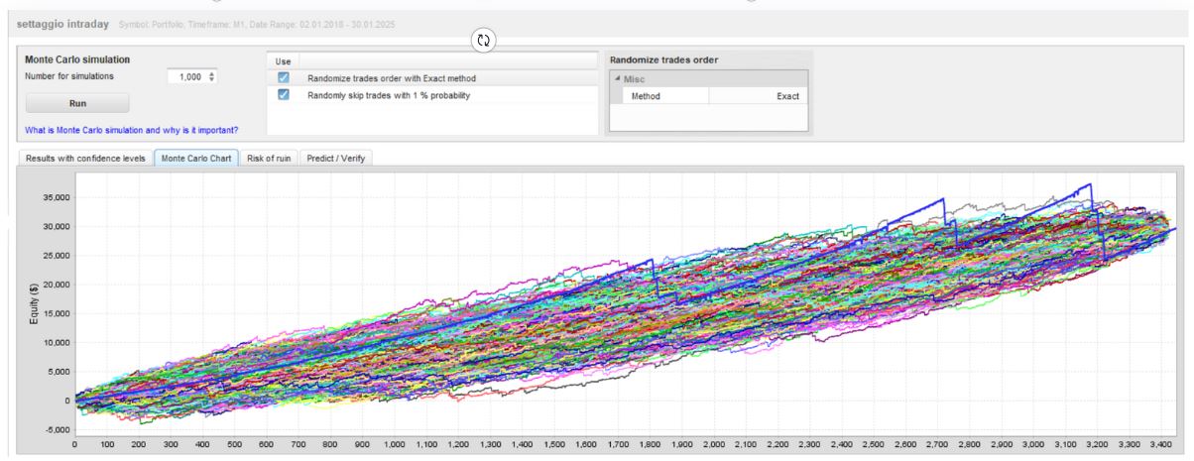Run the Monte Carlo simulation
Screen dimensions: 1194x461
(77, 103)
